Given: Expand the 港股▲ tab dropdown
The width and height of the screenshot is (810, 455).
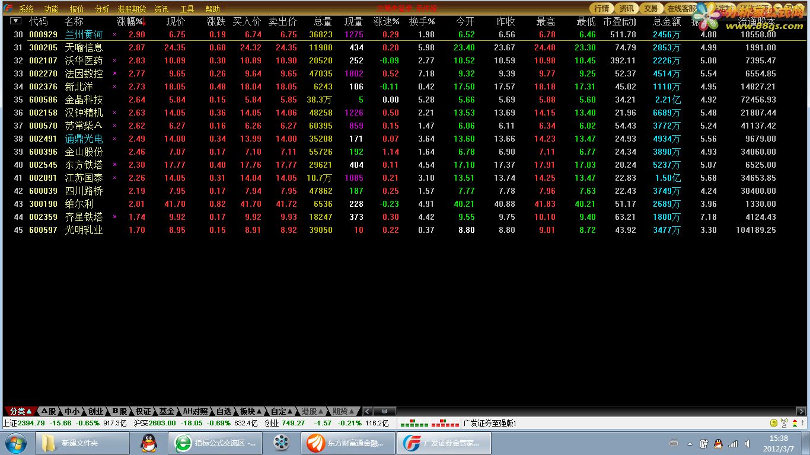Looking at the screenshot, I should click(x=313, y=411).
